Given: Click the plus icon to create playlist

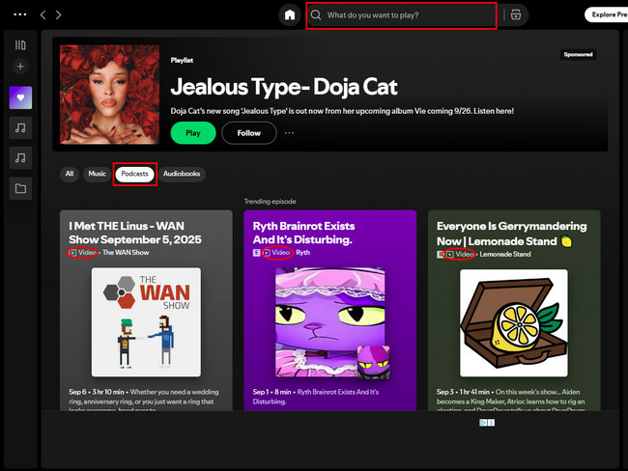Looking at the screenshot, I should pyautogui.click(x=20, y=67).
